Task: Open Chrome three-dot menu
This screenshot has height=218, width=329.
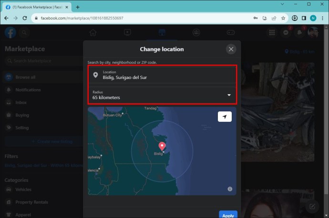Action: pyautogui.click(x=322, y=18)
